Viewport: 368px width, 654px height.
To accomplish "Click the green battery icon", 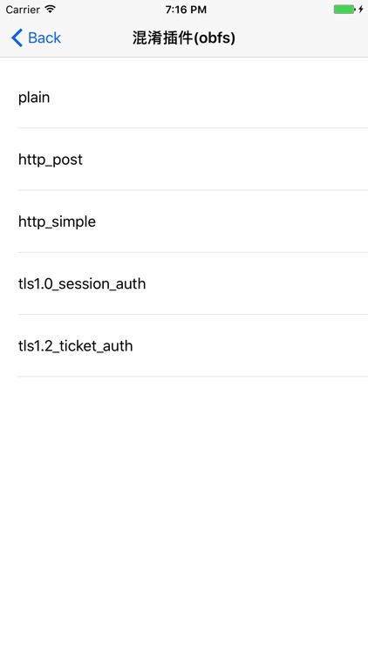I will [x=344, y=10].
